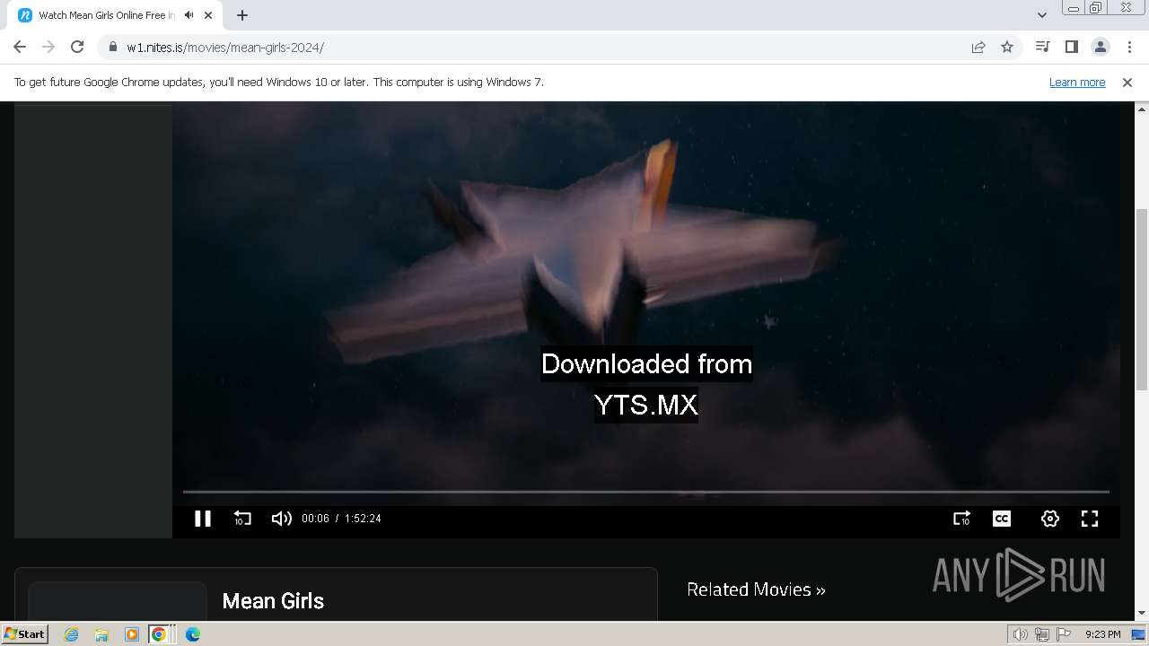This screenshot has height=646, width=1149.
Task: Click the page vertical scrollbar
Action: click(x=1142, y=300)
